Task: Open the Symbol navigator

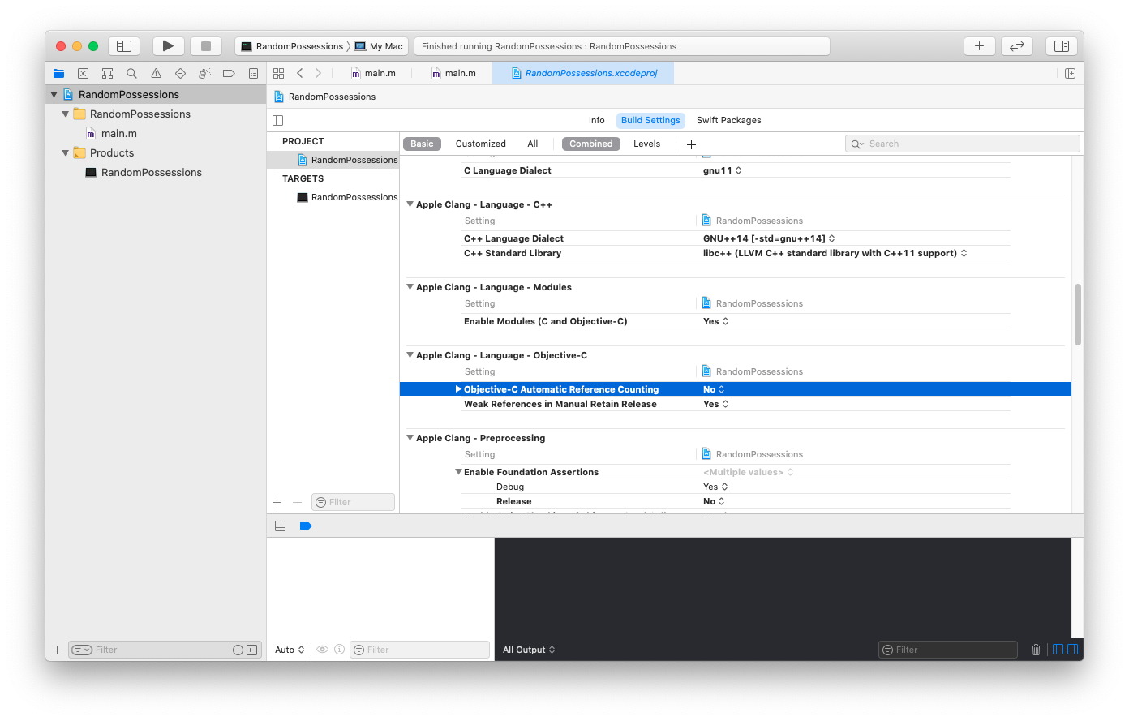Action: coord(107,73)
